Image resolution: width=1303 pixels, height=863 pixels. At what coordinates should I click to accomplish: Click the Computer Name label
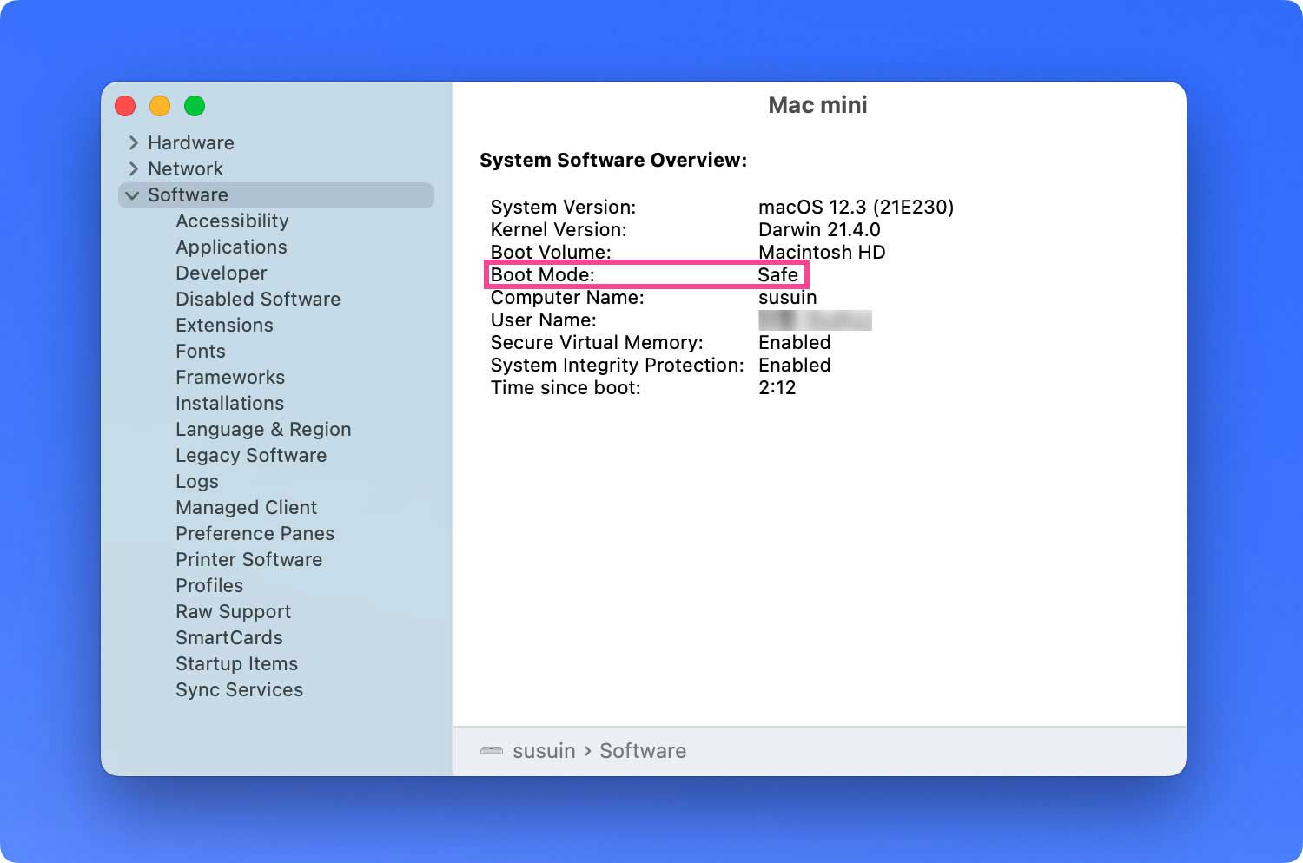[x=567, y=298]
